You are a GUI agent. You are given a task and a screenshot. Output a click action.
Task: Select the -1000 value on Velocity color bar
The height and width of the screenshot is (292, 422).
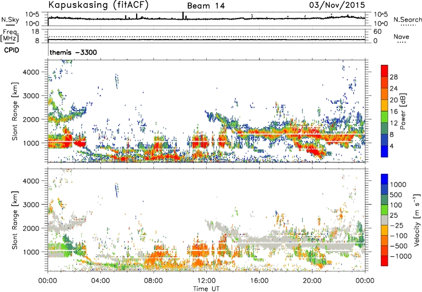[x=400, y=256]
